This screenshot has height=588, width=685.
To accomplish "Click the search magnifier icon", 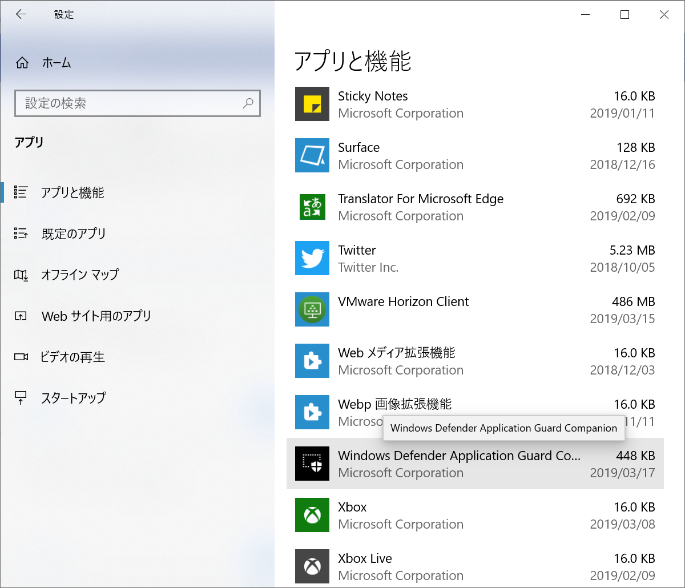I will (x=248, y=103).
